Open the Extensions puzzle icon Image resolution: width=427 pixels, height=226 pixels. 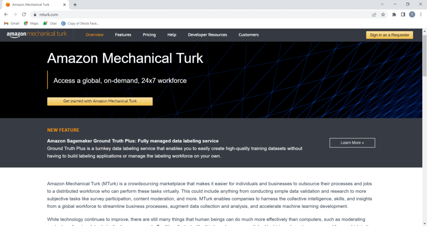(x=394, y=15)
